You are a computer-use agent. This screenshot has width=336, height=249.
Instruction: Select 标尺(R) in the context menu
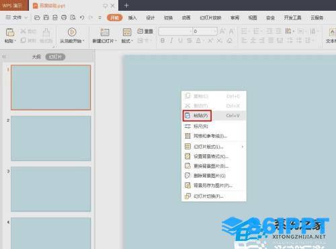point(214,127)
